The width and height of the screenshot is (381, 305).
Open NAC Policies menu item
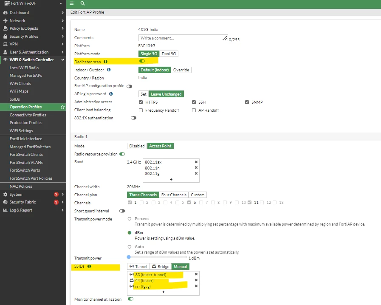tap(21, 186)
